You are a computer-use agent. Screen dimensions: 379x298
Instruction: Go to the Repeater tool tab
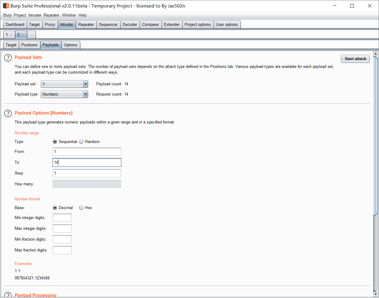coord(86,25)
